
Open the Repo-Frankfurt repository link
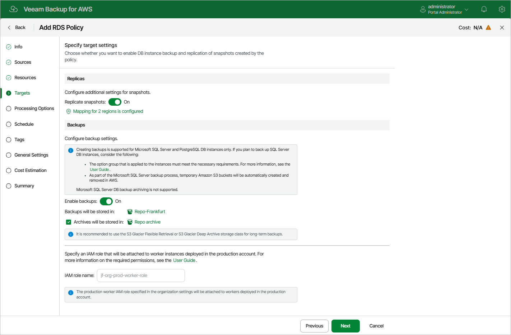[150, 212]
